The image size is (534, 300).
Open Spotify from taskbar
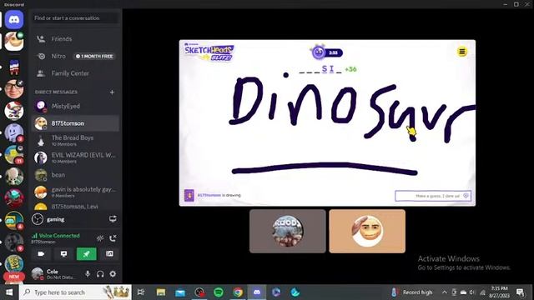point(219,292)
